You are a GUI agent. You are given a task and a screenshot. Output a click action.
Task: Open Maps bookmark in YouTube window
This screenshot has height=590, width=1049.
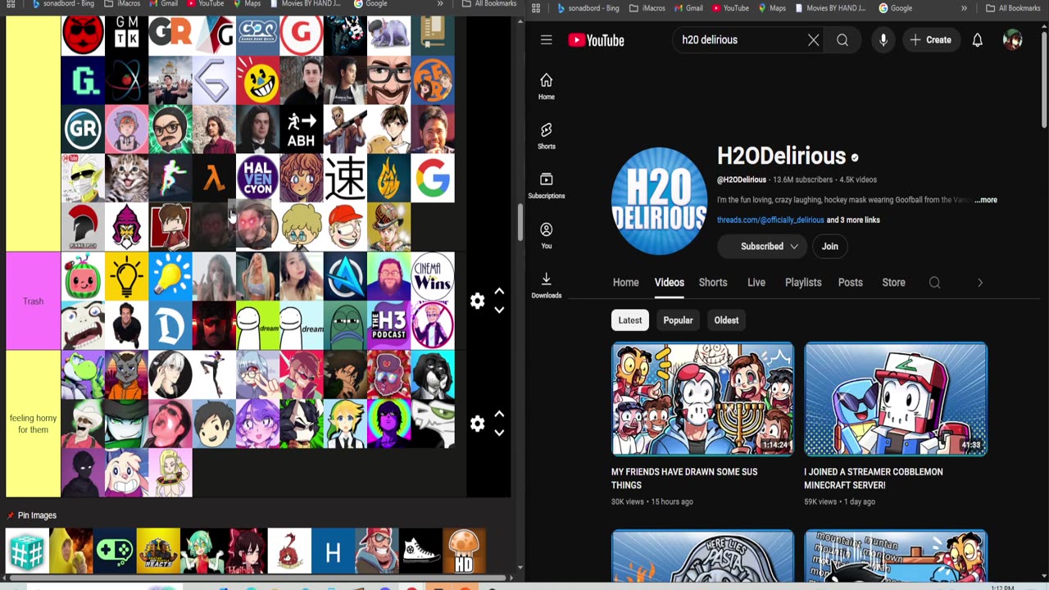point(772,8)
